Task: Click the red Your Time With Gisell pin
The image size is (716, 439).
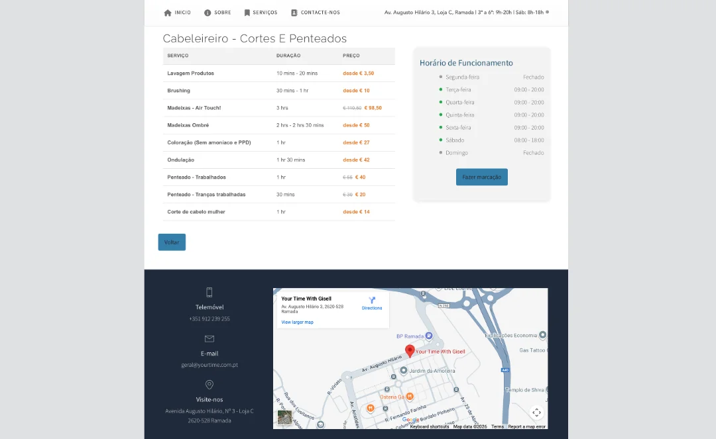Action: click(x=410, y=351)
